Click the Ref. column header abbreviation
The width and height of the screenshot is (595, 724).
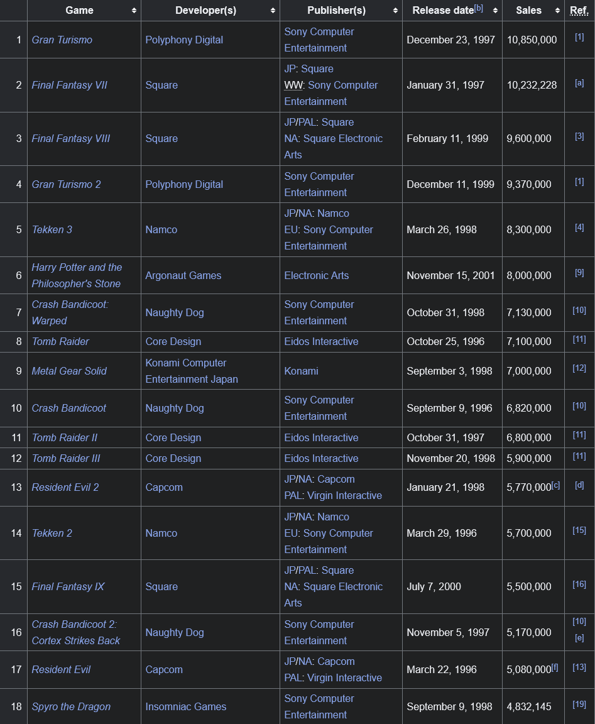pos(579,11)
